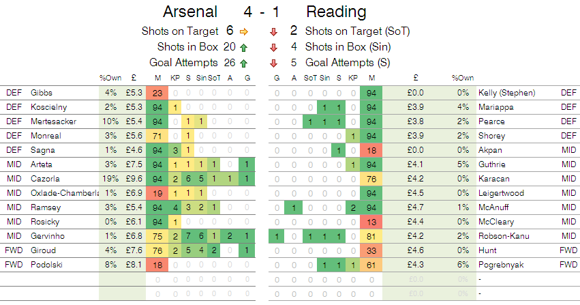Click green up arrow next to Arsenal Goal Attempts
580x305 pixels.
click(243, 63)
